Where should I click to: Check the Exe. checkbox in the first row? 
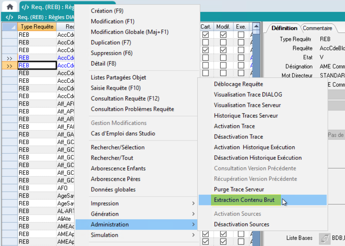241,34
